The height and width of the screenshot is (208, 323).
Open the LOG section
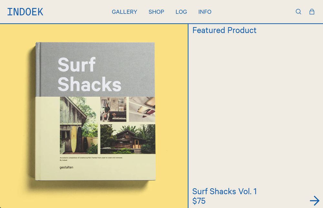181,12
